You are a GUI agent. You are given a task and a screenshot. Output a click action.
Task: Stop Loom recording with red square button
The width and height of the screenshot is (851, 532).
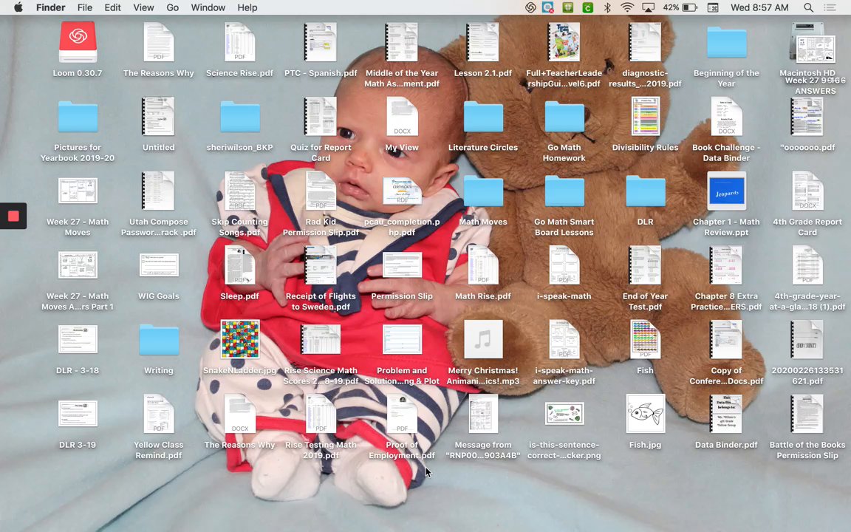point(13,216)
